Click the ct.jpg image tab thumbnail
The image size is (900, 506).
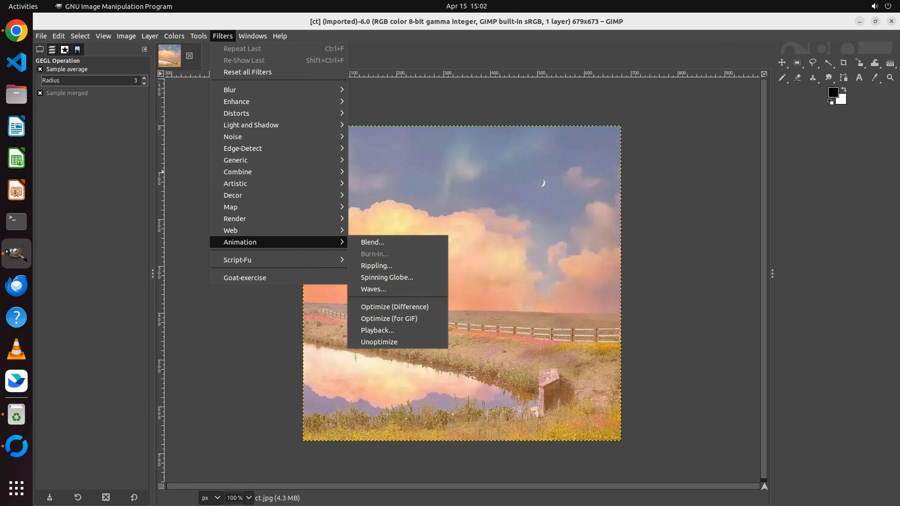point(170,56)
